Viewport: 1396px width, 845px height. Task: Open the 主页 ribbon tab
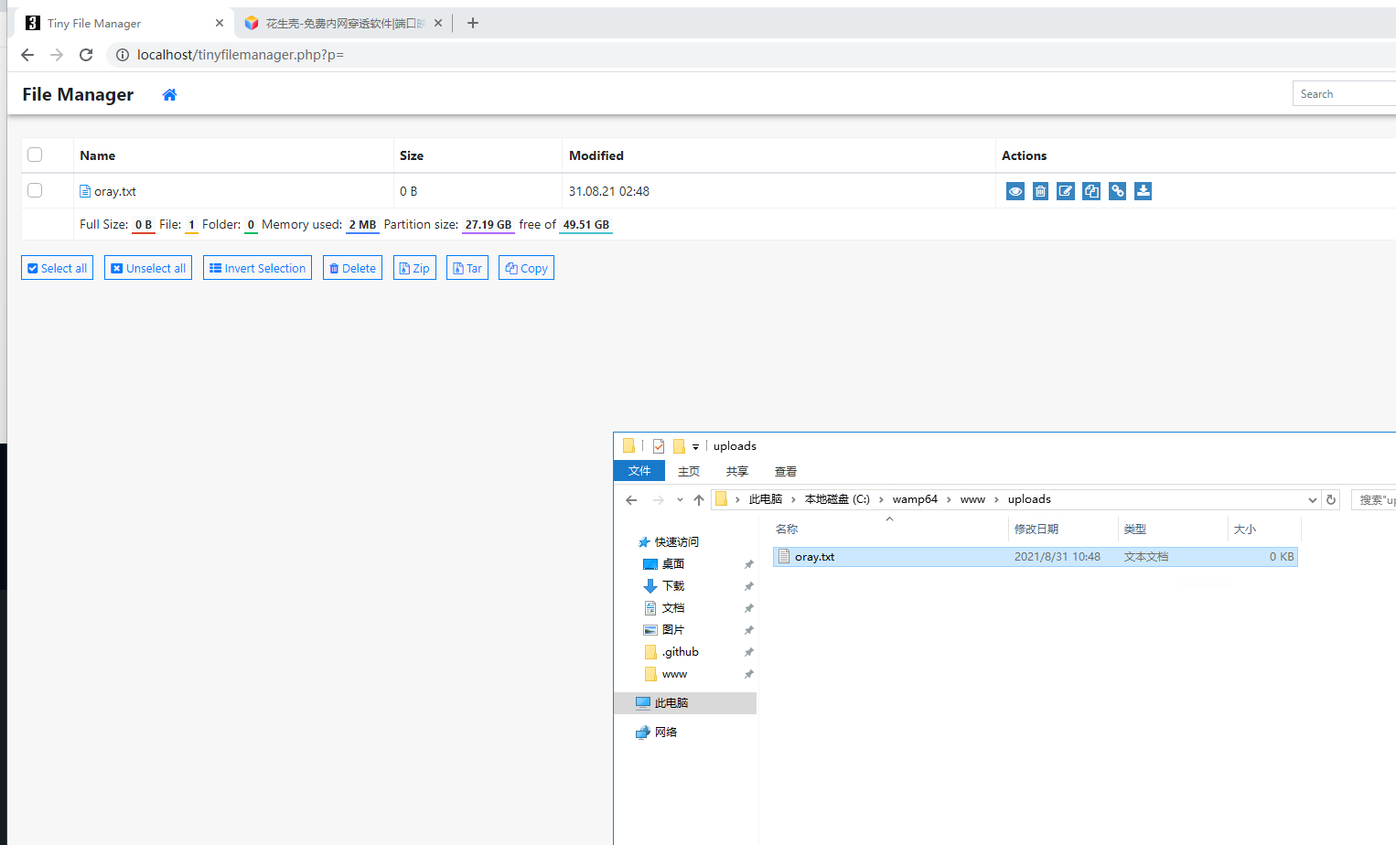click(x=689, y=472)
